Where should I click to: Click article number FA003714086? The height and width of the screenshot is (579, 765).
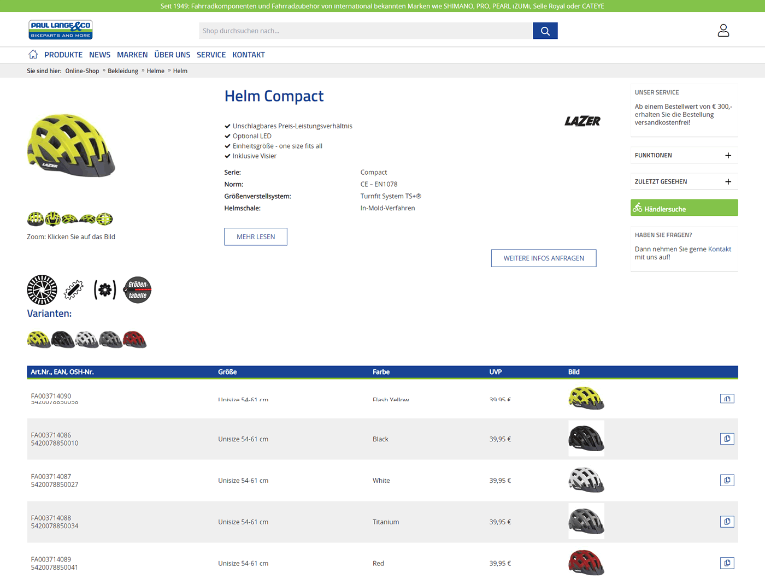coord(51,435)
